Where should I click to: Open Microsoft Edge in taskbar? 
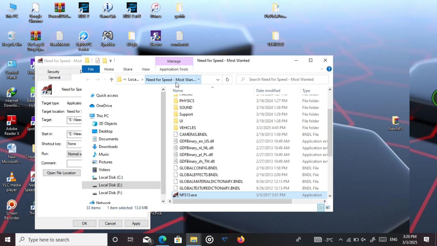(x=163, y=240)
